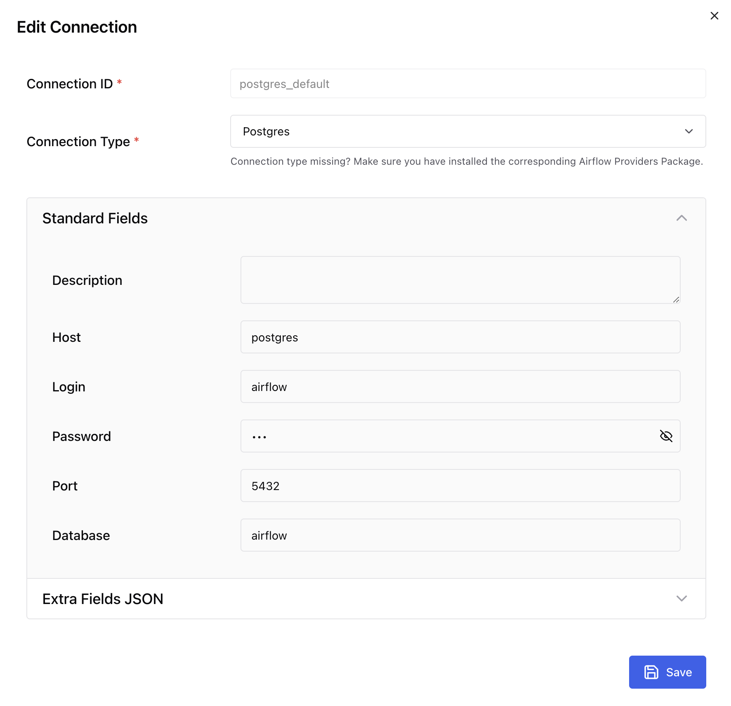Select the Host input containing postgres
731x706 pixels.
click(x=460, y=337)
